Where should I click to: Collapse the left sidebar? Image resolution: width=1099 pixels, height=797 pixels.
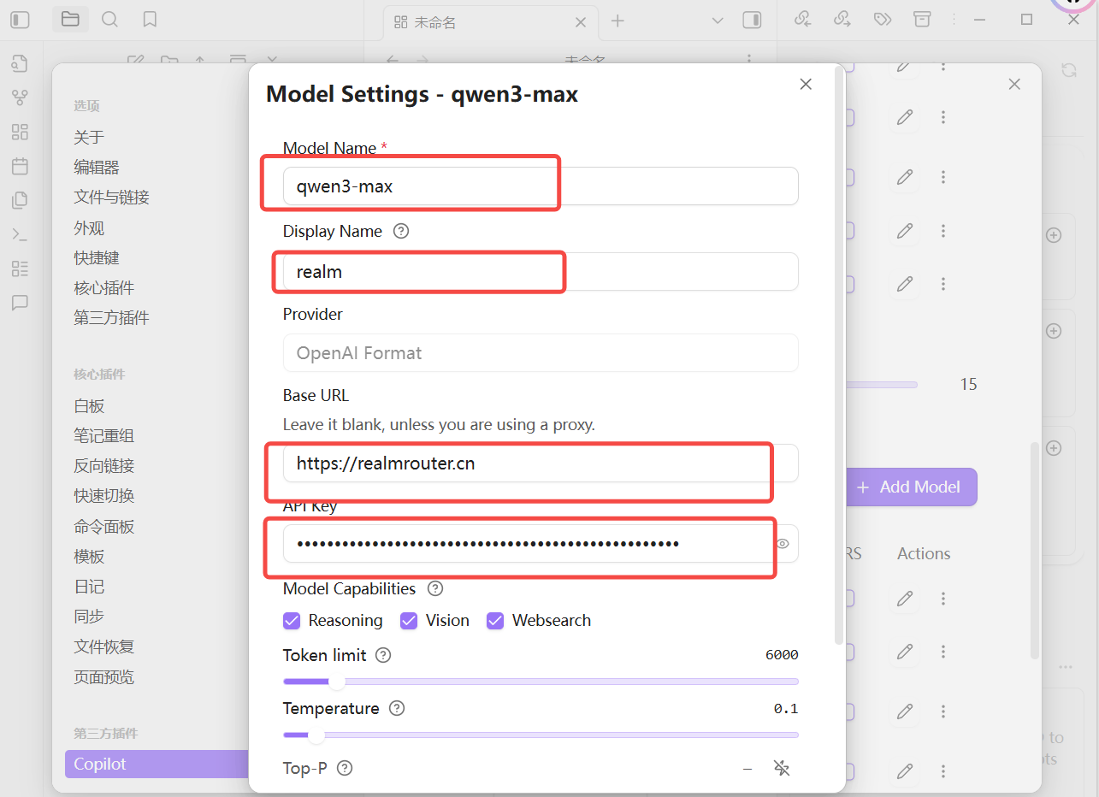coord(20,20)
